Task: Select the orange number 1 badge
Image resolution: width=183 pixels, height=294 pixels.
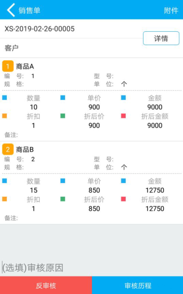Action: (8, 66)
